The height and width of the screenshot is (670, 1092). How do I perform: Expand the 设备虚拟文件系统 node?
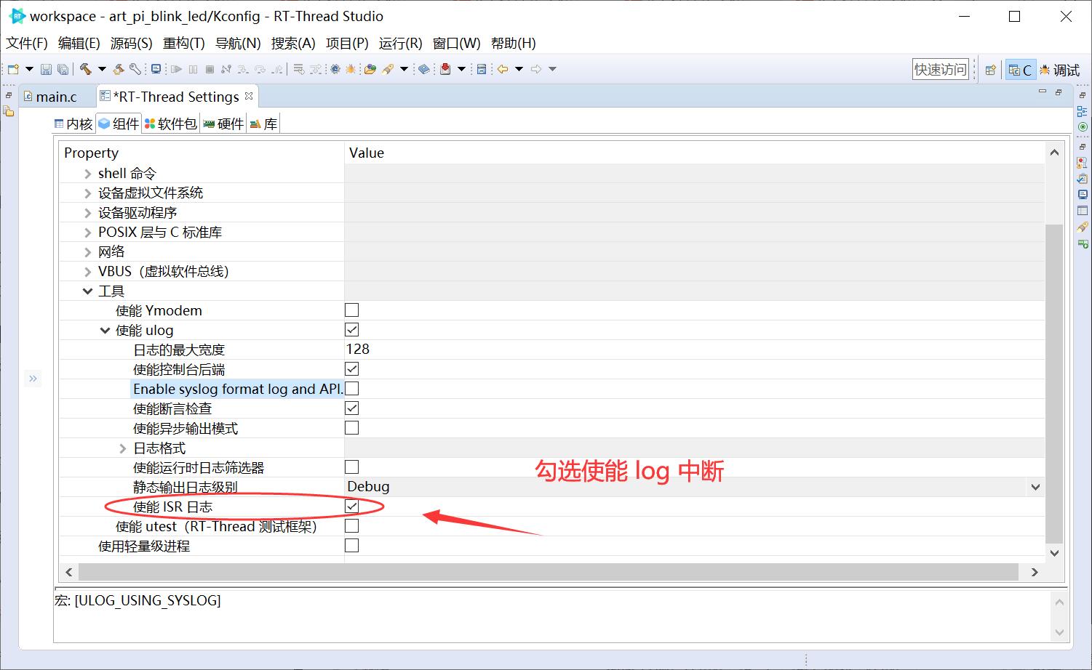88,193
